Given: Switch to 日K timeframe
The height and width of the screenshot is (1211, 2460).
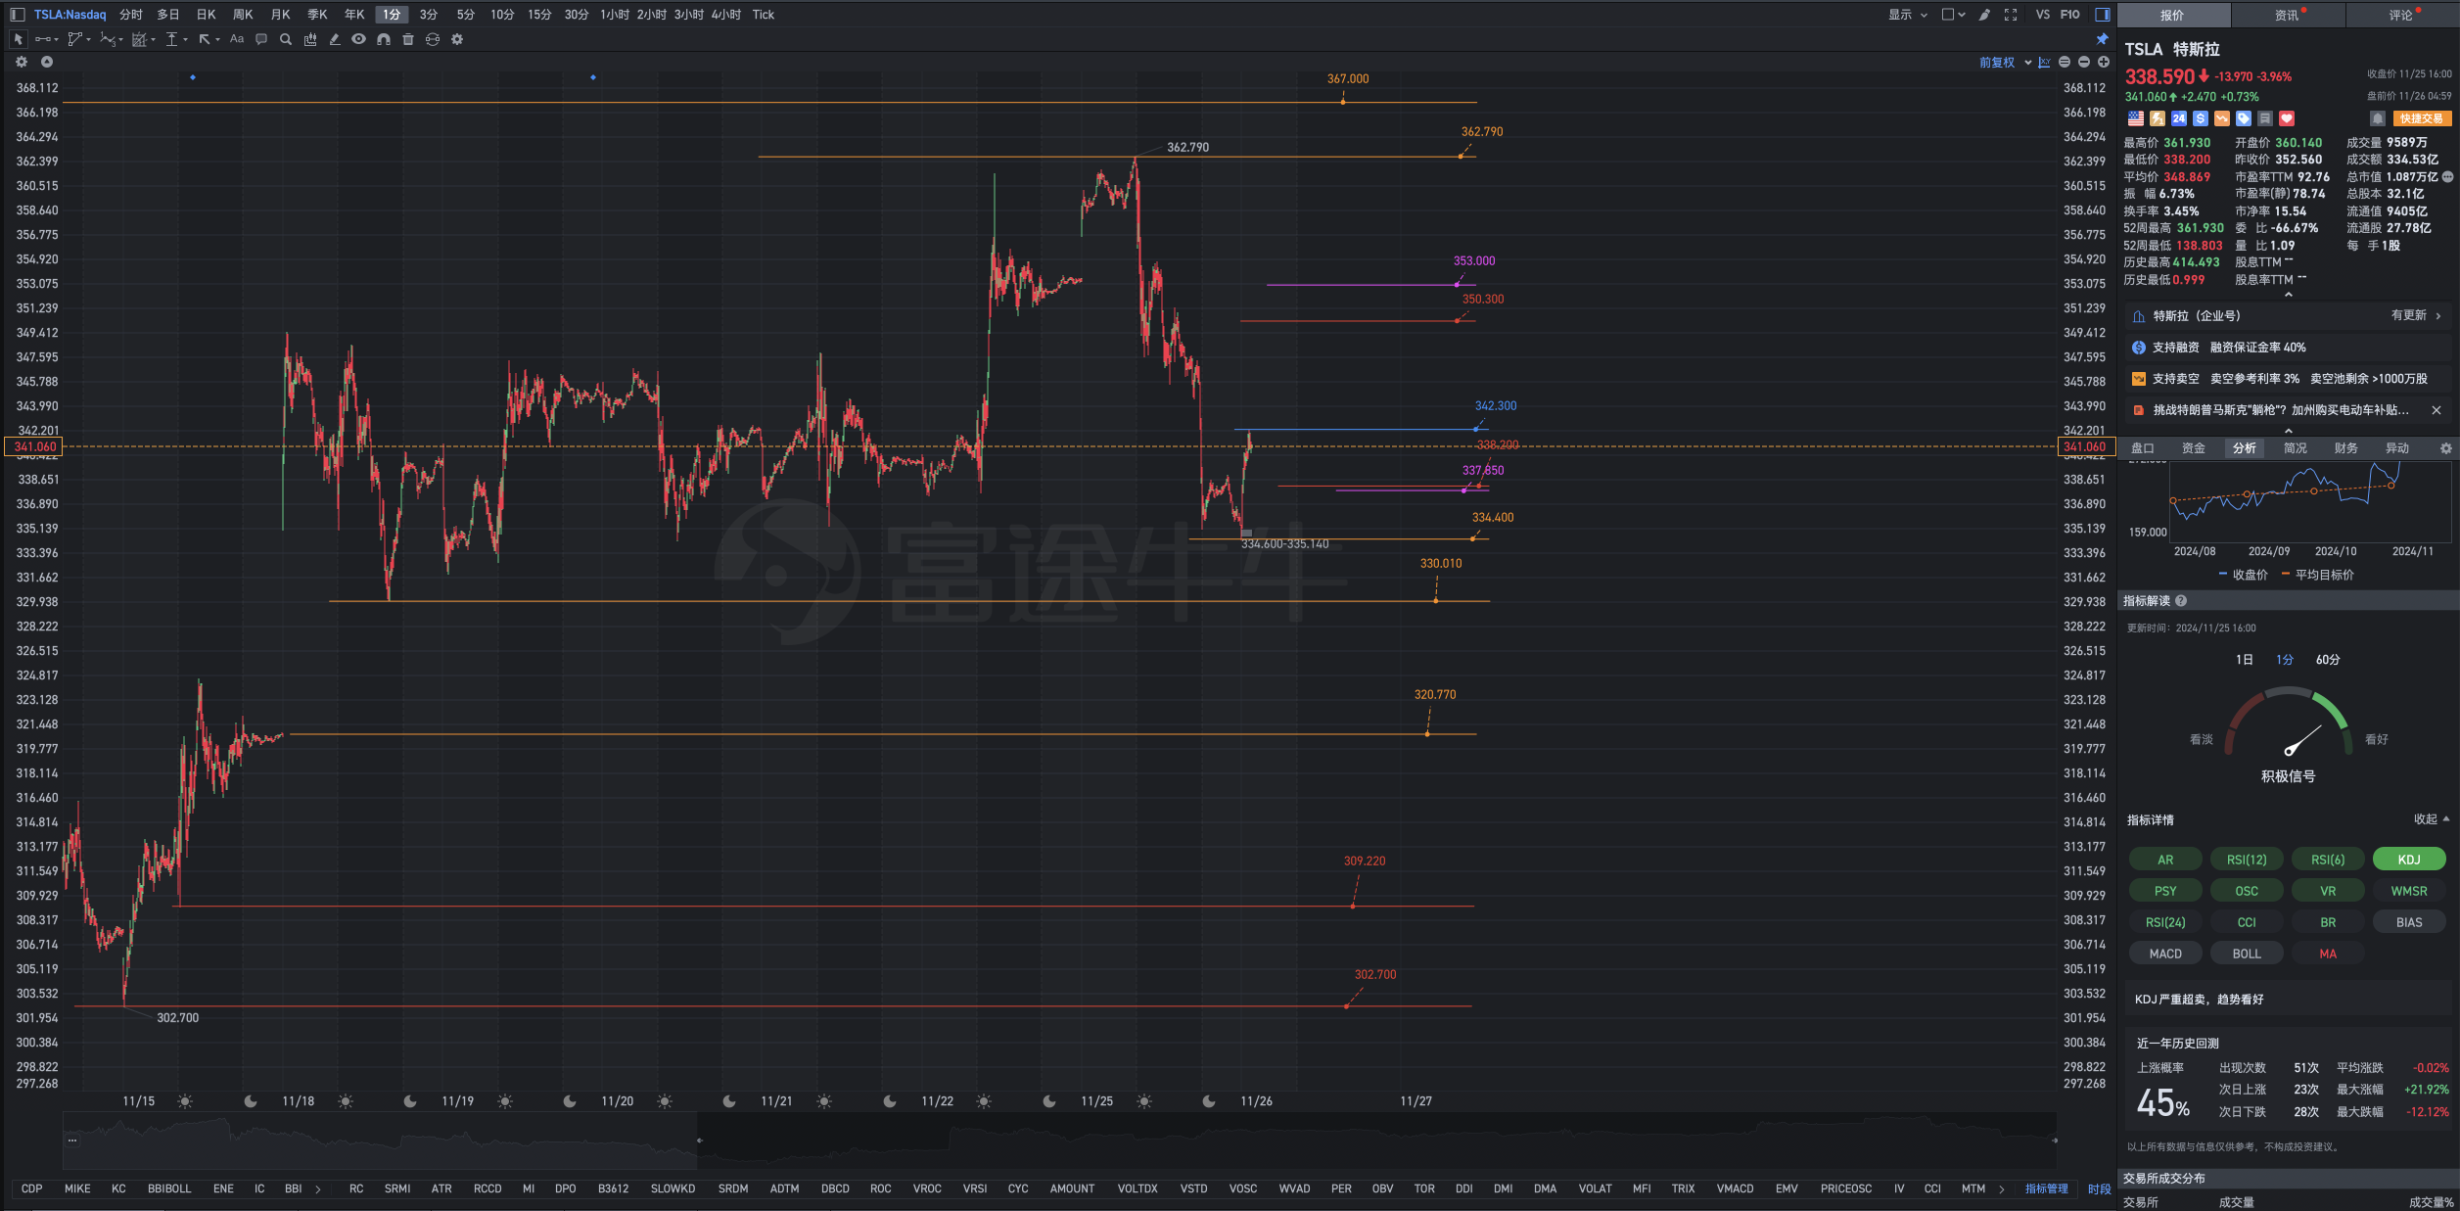Looking at the screenshot, I should click(206, 15).
